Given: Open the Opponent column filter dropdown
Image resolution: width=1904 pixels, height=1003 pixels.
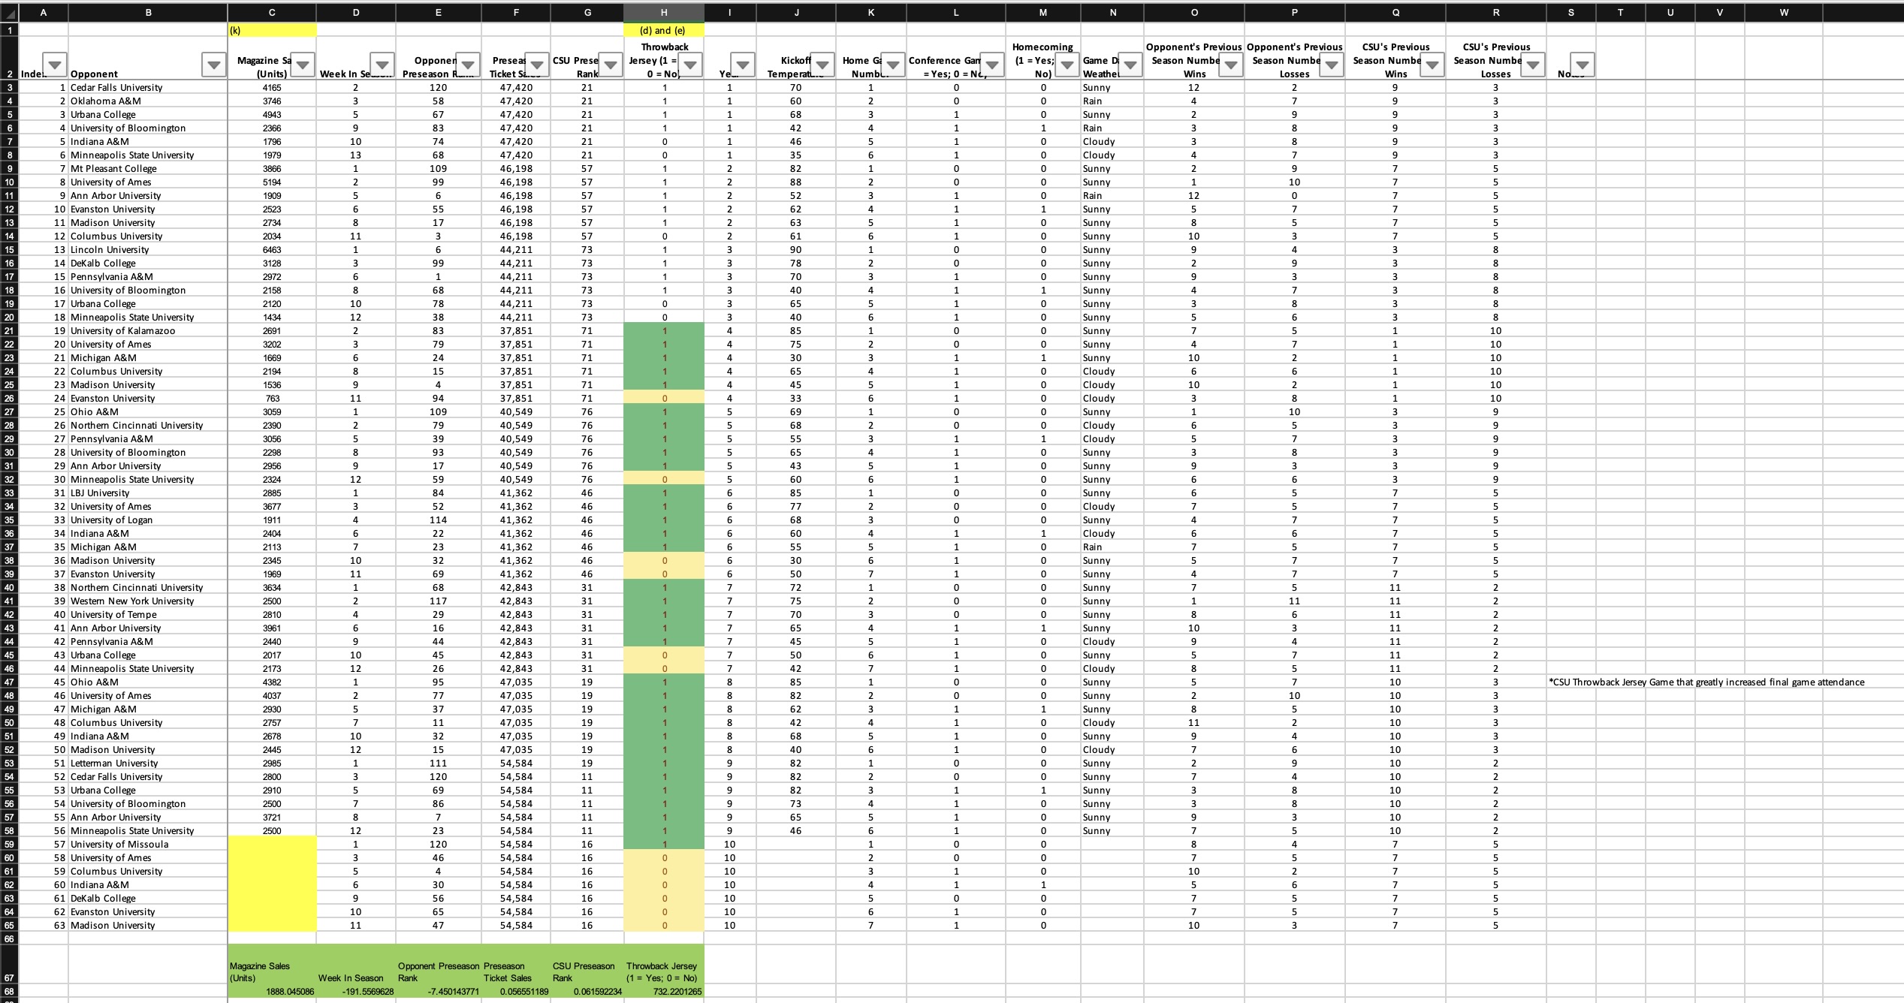Looking at the screenshot, I should (x=214, y=65).
